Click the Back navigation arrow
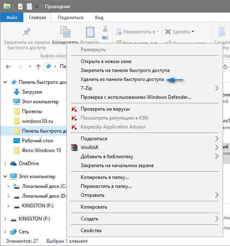 coord(8,67)
